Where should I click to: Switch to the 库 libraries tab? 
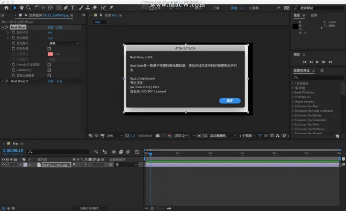point(322,70)
